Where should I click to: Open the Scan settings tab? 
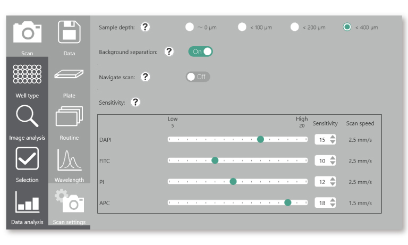[x=69, y=205]
